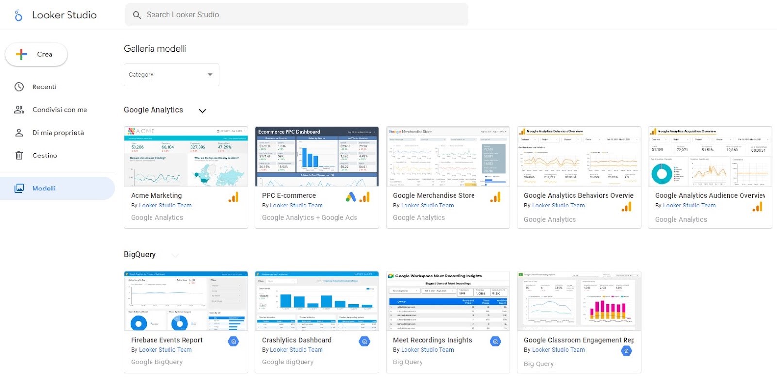Click the Cestino trash icon
Screen dimensions: 777x380
19,155
